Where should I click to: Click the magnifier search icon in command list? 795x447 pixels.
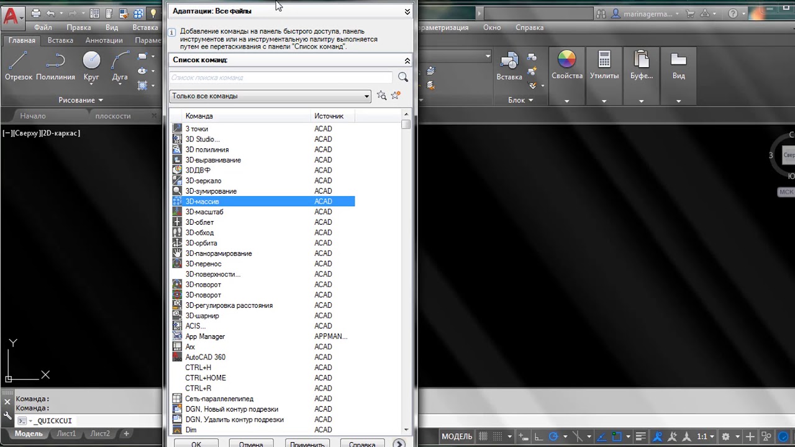403,78
